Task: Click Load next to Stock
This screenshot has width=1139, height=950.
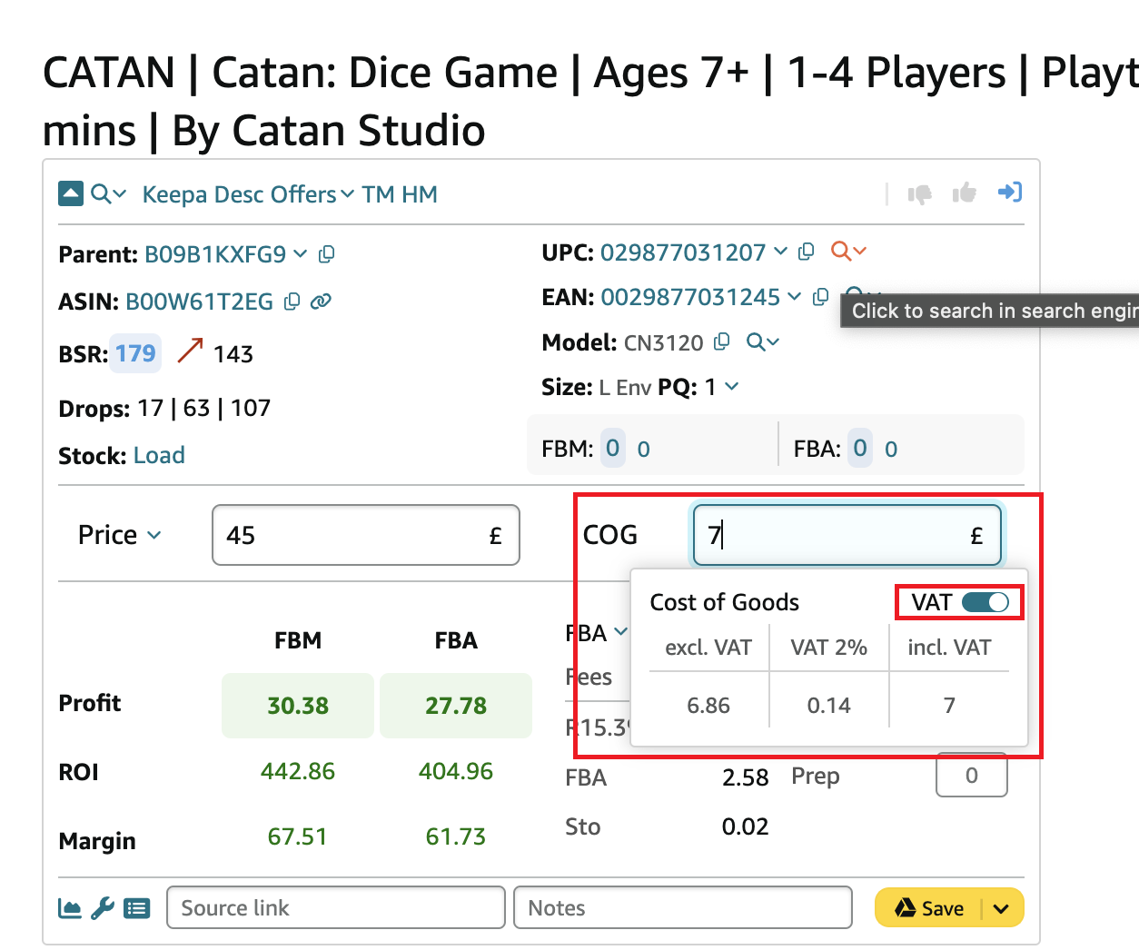Action: tap(159, 454)
